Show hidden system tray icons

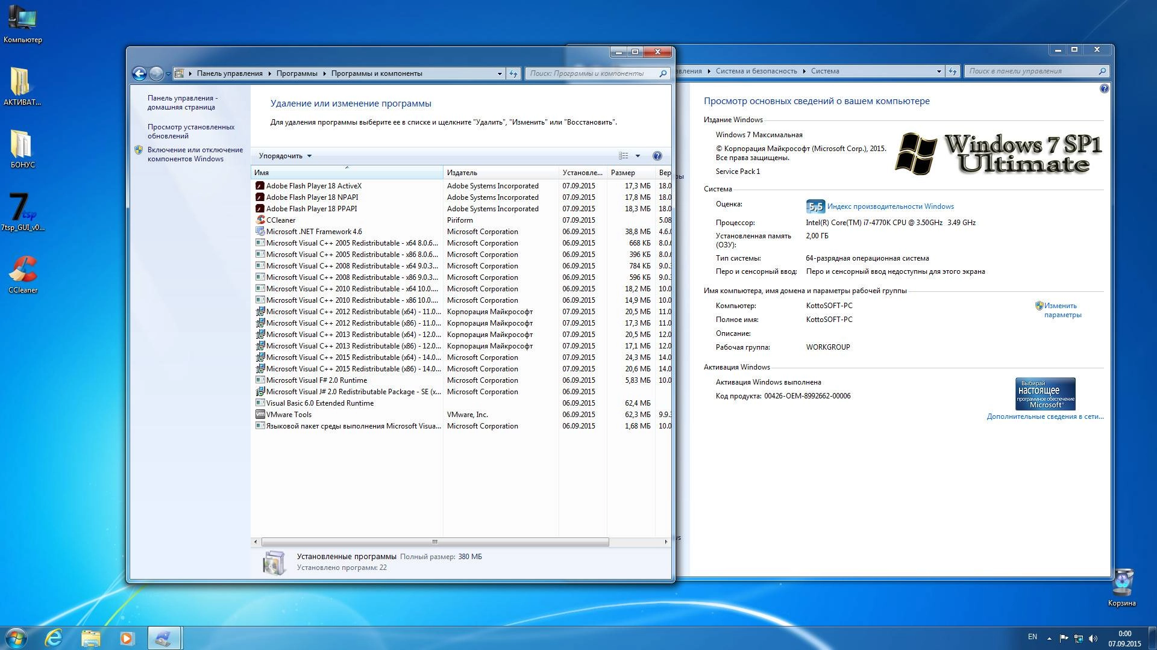(1049, 638)
